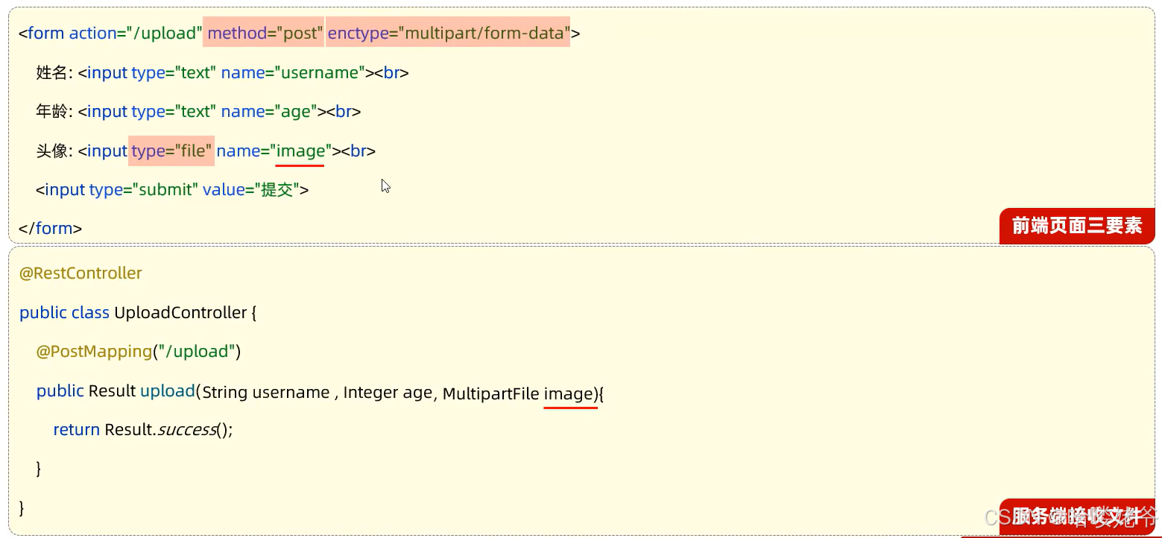Click the highlighted type="file" attribute

(171, 151)
